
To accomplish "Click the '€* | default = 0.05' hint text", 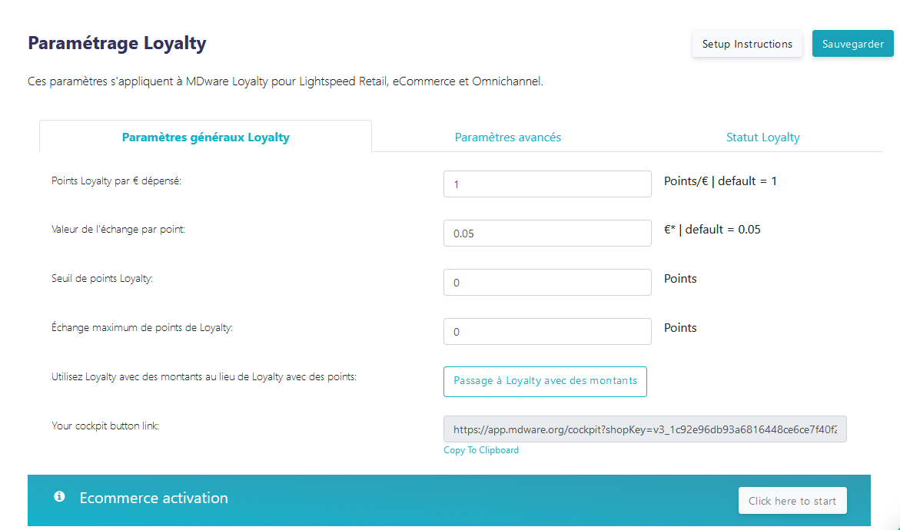I will pyautogui.click(x=712, y=230).
